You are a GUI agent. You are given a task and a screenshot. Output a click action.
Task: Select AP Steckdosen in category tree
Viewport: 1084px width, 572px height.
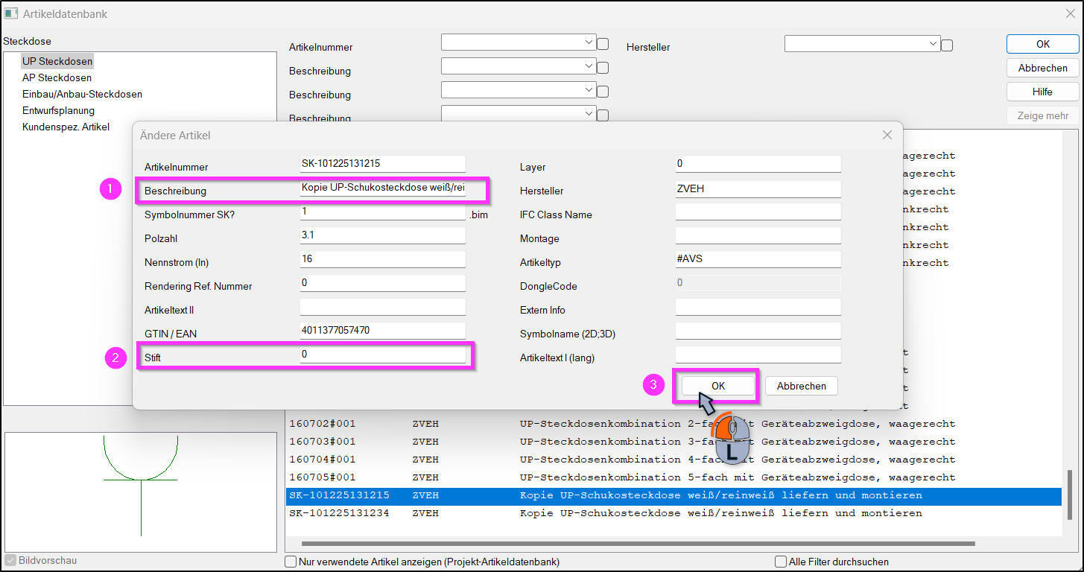click(57, 78)
